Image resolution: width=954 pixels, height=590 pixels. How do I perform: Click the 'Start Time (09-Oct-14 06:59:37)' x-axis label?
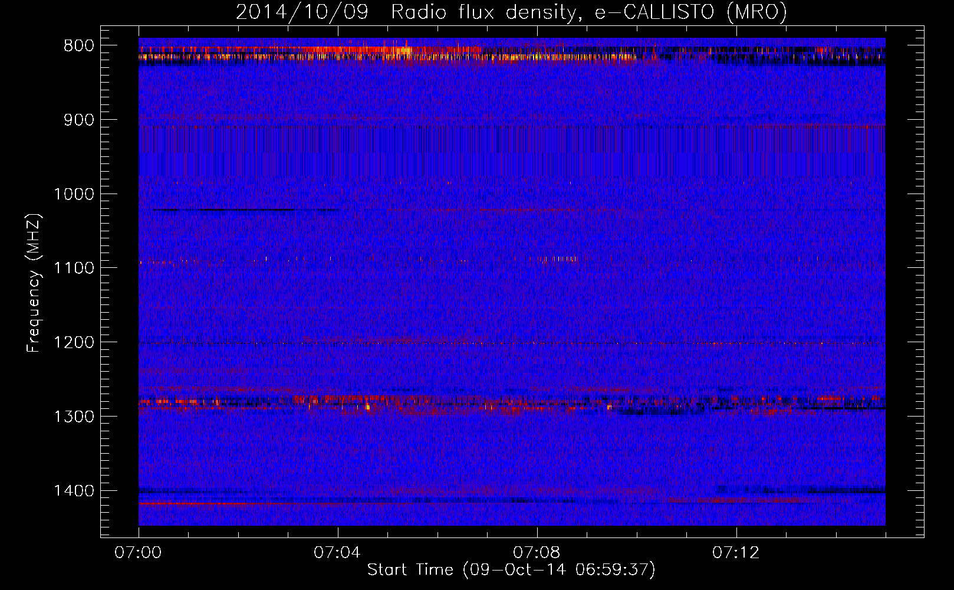(511, 570)
